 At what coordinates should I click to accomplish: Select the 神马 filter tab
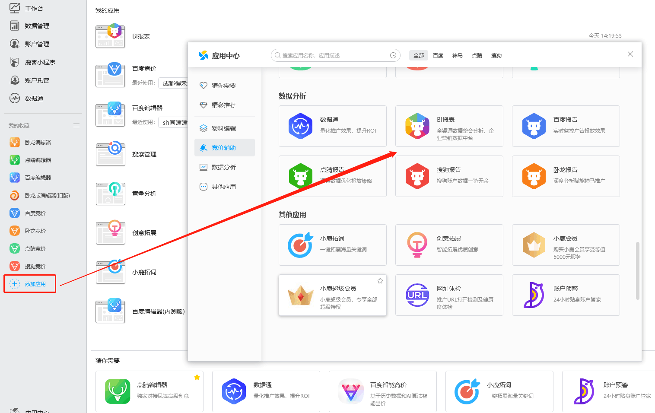click(458, 55)
